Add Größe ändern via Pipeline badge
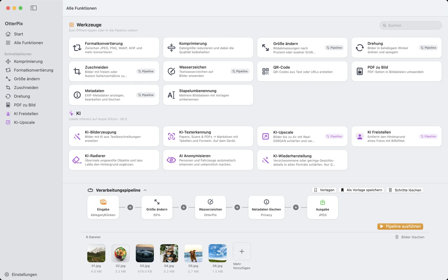This screenshot has width=448, height=280. tap(334, 48)
